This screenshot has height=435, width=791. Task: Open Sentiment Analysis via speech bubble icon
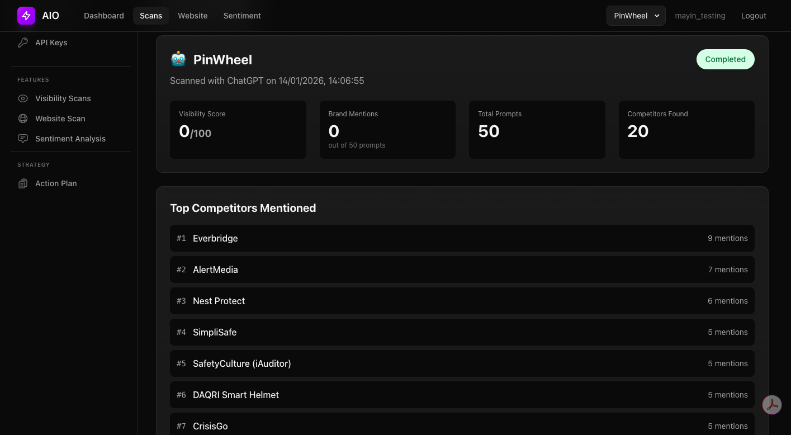pyautogui.click(x=22, y=139)
